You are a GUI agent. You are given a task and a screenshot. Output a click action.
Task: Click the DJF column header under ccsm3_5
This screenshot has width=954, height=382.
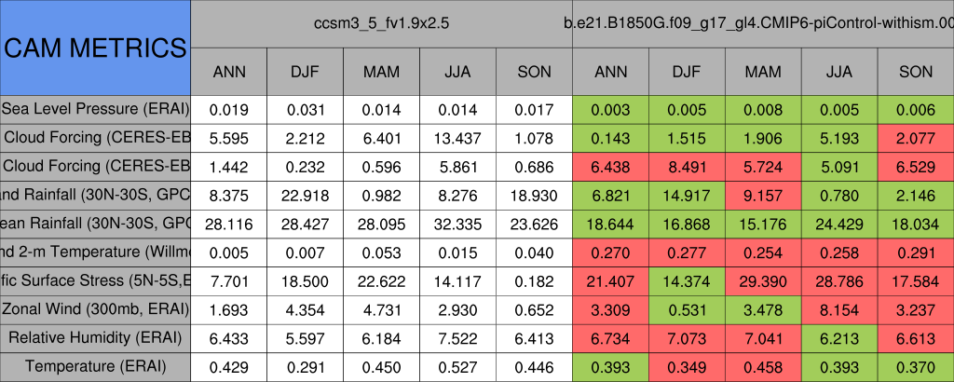click(x=305, y=72)
